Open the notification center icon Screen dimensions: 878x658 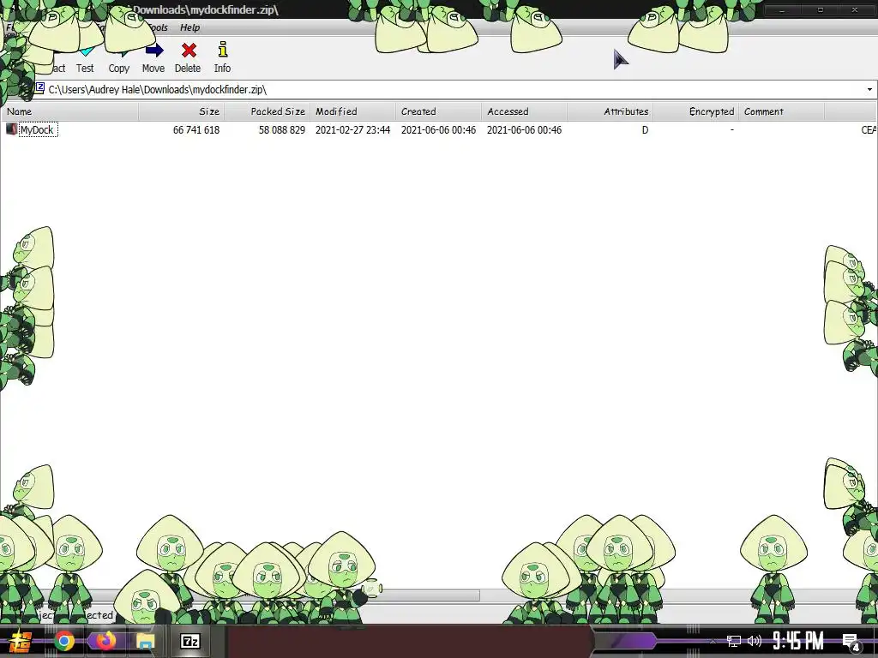click(851, 642)
